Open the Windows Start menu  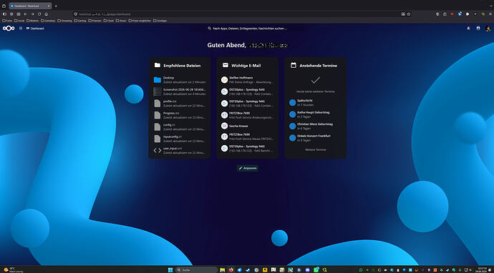170,270
